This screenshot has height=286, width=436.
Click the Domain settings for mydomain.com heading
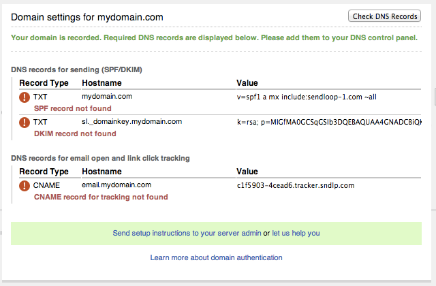87,17
